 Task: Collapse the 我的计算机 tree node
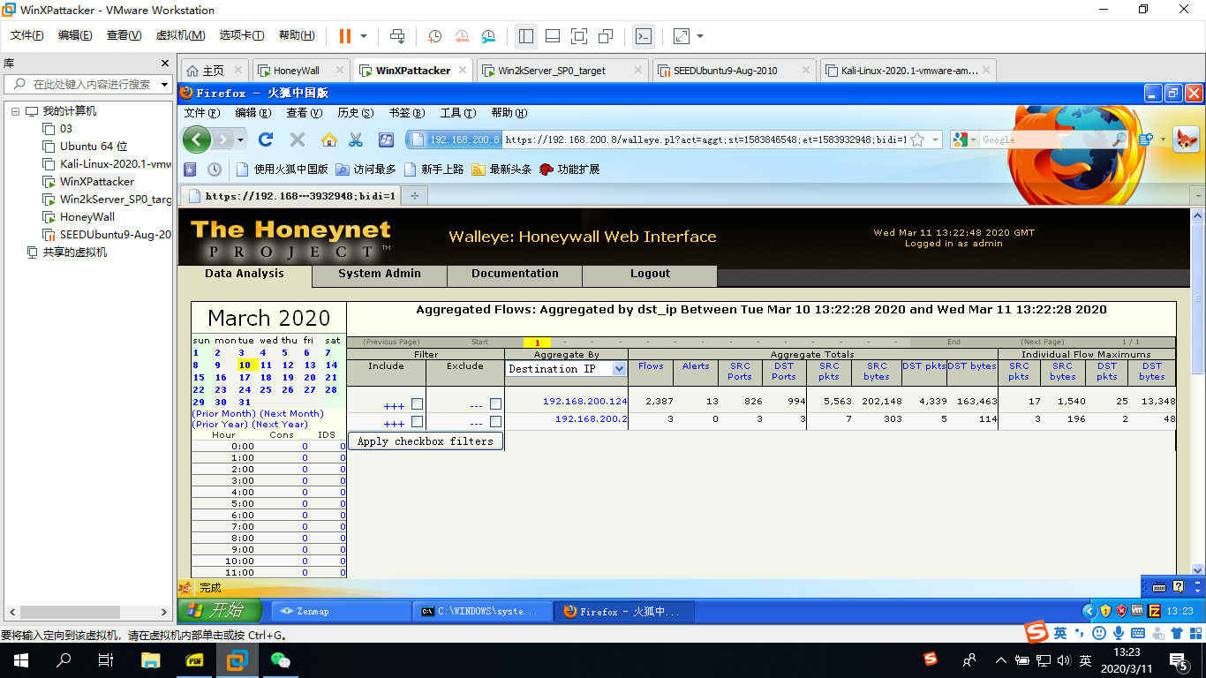(x=15, y=111)
